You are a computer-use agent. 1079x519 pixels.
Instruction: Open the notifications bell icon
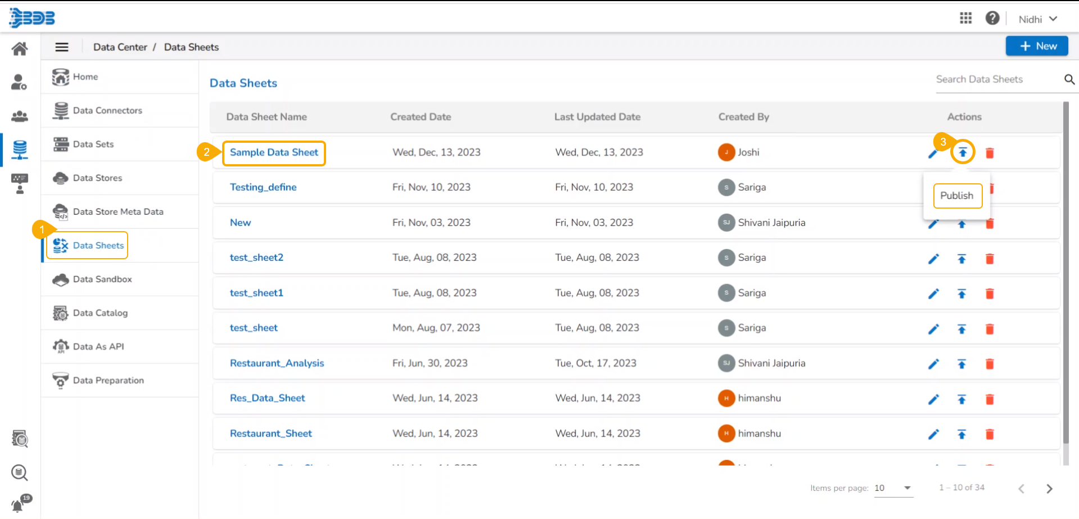19,504
